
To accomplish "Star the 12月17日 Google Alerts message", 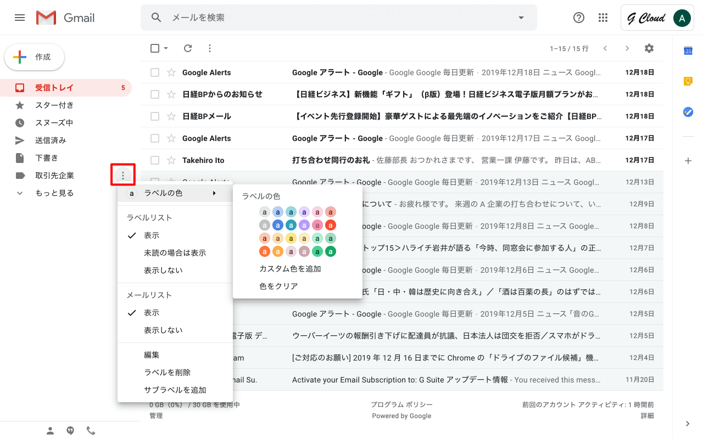I will click(171, 138).
